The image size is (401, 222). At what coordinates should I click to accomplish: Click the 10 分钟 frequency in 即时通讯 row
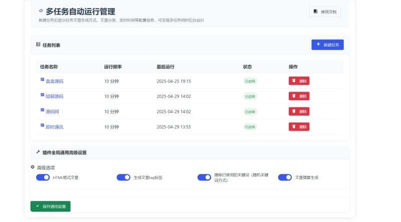(111, 127)
